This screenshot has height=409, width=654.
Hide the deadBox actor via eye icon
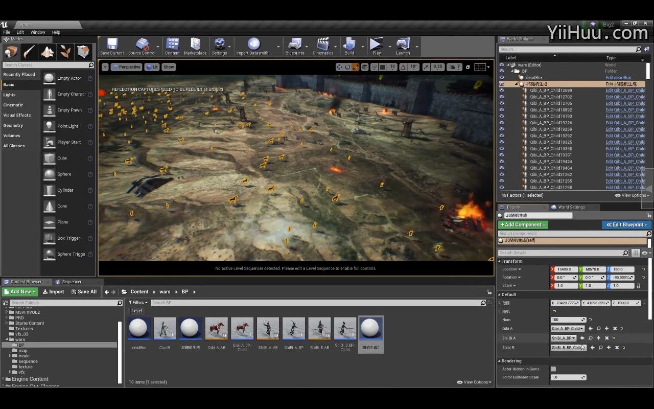point(502,78)
